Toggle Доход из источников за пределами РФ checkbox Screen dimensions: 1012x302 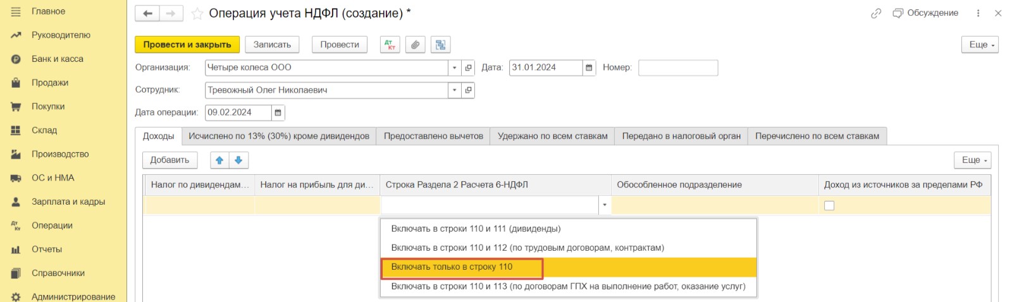[x=829, y=205]
